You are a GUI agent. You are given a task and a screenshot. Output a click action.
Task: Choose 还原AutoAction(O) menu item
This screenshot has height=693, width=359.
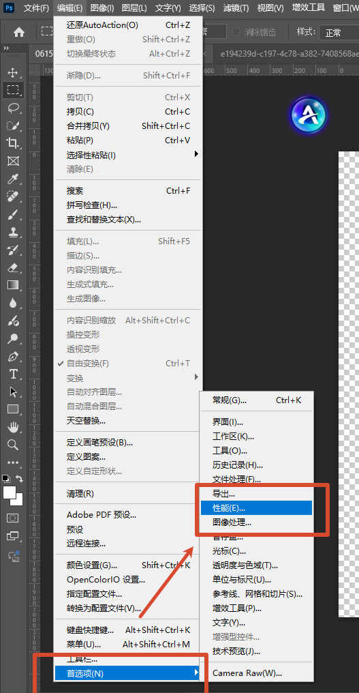pos(127,25)
